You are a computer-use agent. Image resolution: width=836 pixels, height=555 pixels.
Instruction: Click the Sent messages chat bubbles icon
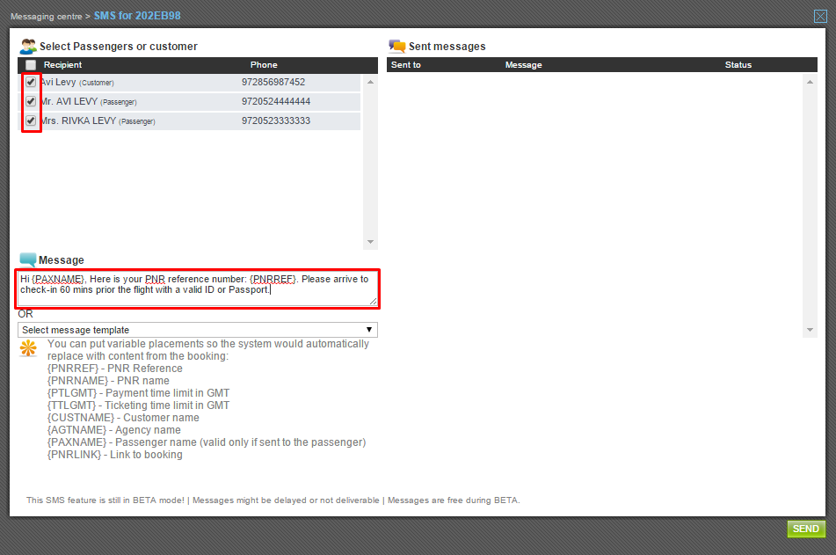pyautogui.click(x=397, y=47)
